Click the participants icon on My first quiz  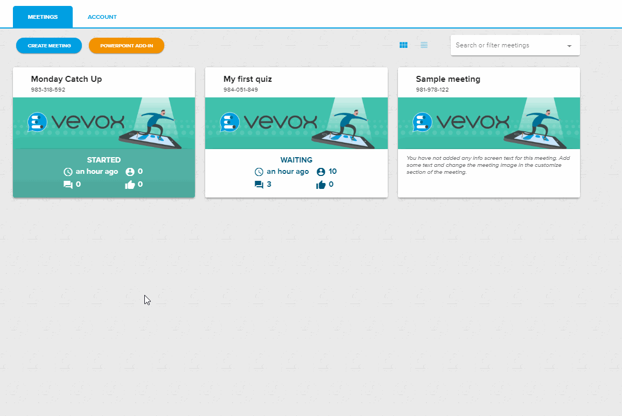pyautogui.click(x=321, y=172)
